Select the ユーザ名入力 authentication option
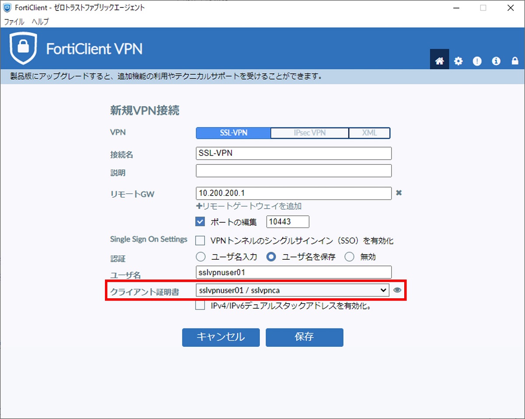The height and width of the screenshot is (419, 525). pyautogui.click(x=200, y=257)
